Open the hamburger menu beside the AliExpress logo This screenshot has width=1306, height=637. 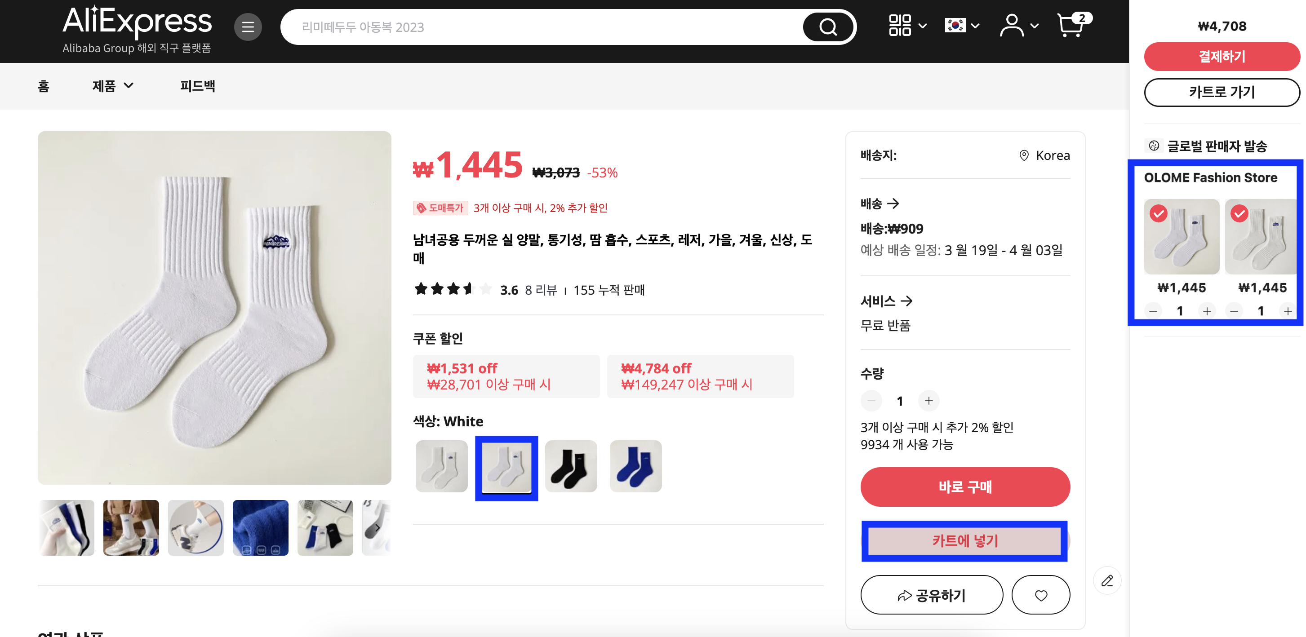pyautogui.click(x=248, y=27)
